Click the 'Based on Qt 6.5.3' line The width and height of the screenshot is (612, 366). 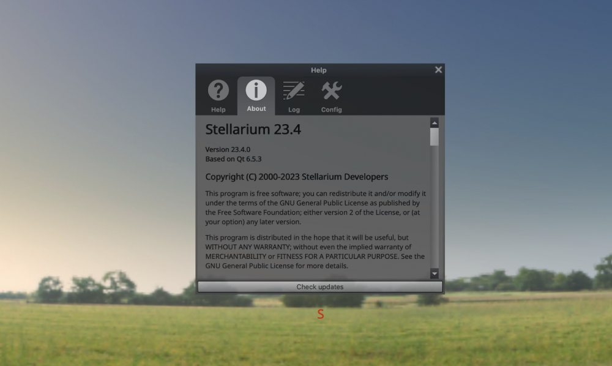click(233, 159)
